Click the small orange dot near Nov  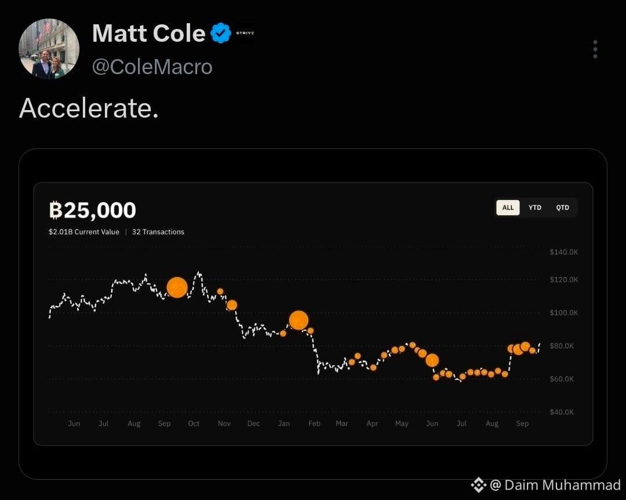click(220, 291)
